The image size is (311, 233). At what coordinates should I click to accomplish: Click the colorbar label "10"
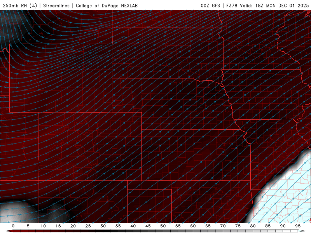[x=43, y=226]
